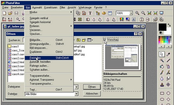Select the Clone stamp tool
174x105 pixels.
pos(162,85)
